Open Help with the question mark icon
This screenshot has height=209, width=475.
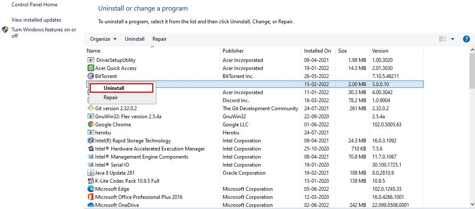click(x=466, y=39)
